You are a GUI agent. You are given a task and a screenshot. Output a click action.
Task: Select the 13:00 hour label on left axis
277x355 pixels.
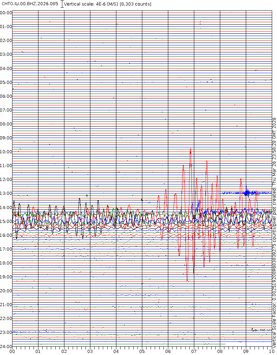[x=6, y=193]
